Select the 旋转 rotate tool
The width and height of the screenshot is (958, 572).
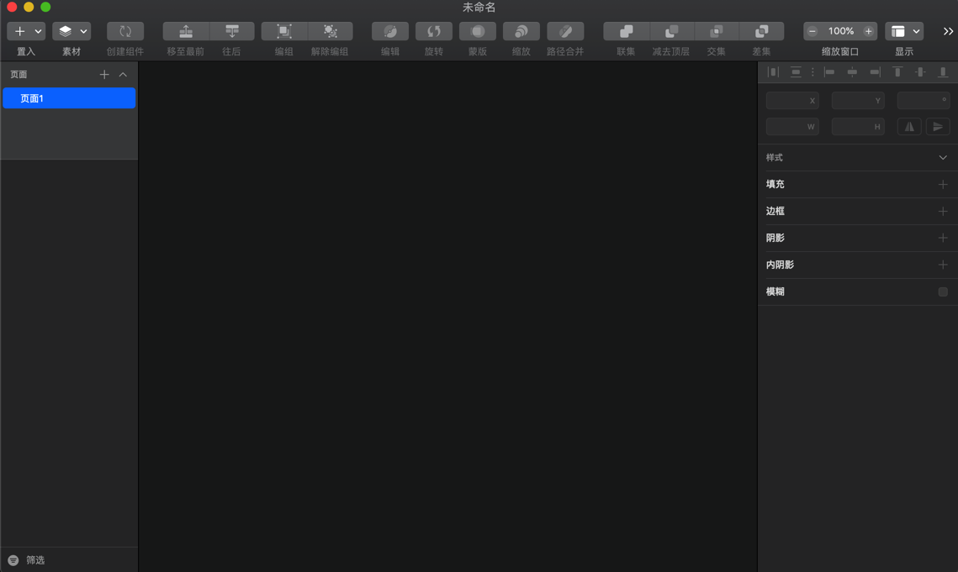[434, 31]
